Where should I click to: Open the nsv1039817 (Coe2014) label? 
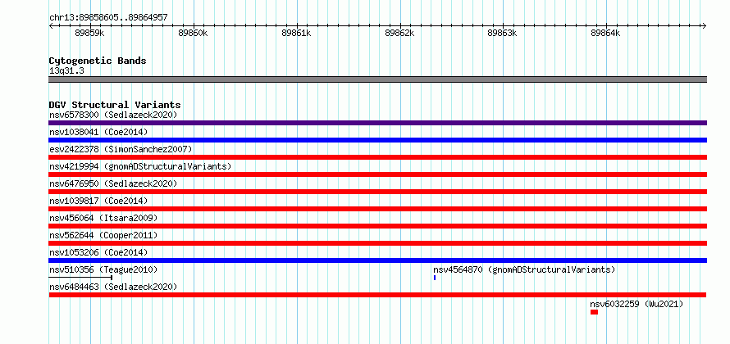pyautogui.click(x=98, y=201)
